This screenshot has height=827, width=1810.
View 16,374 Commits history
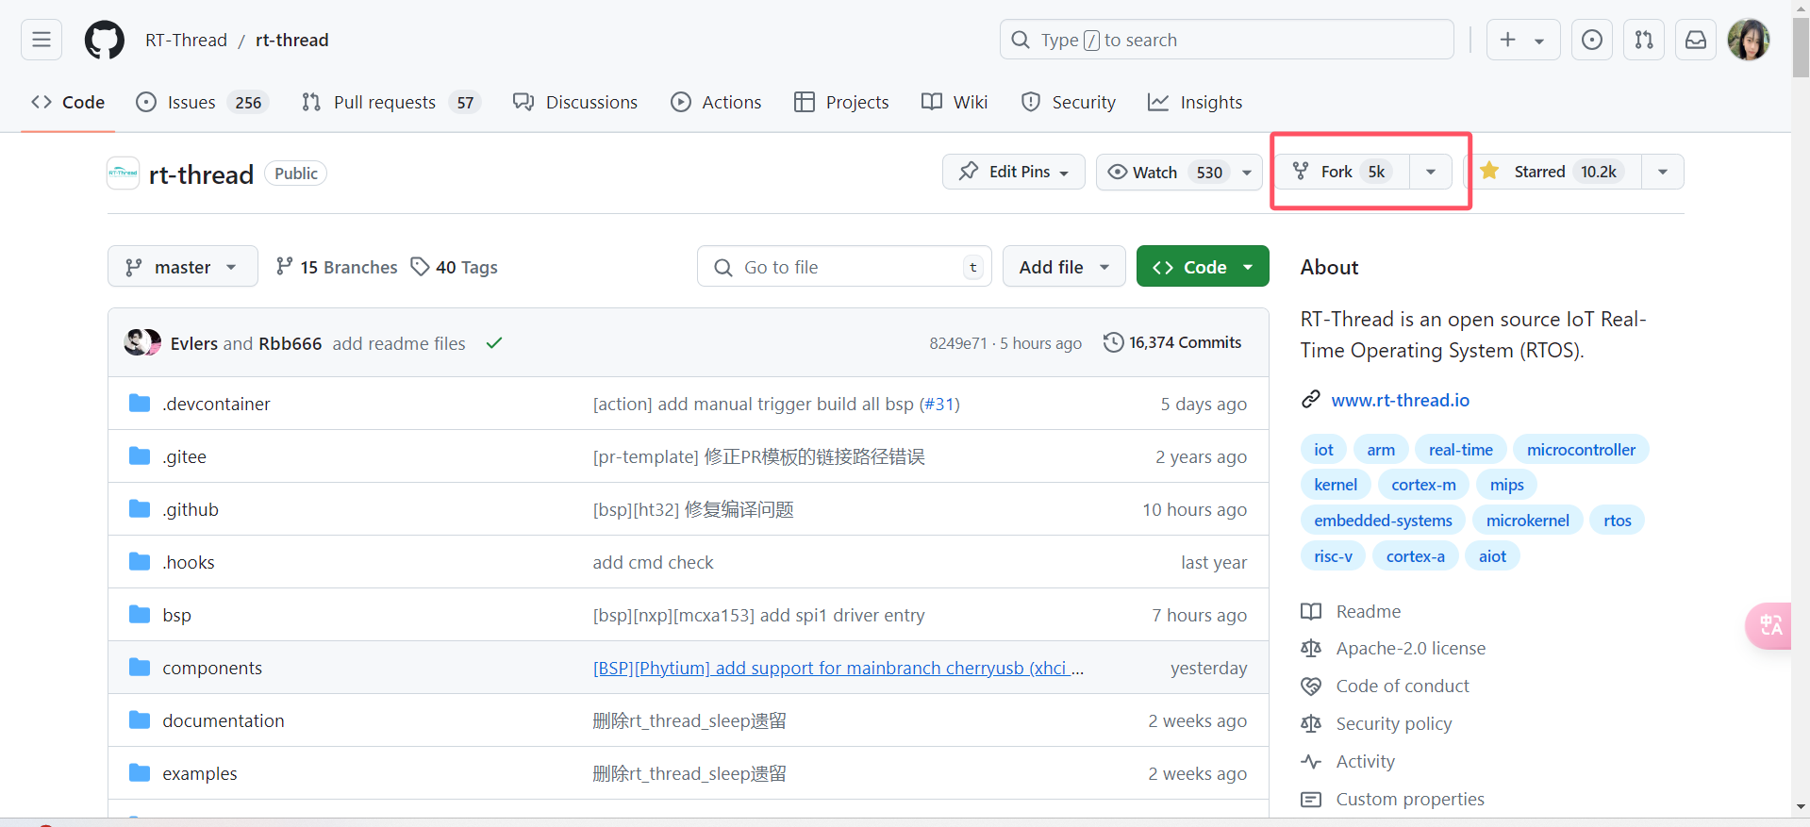coord(1172,342)
